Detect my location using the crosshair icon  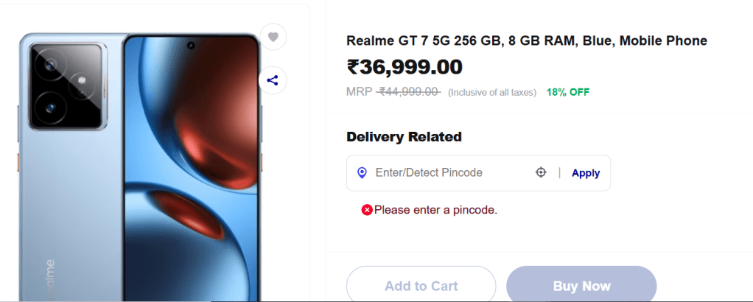pos(541,172)
